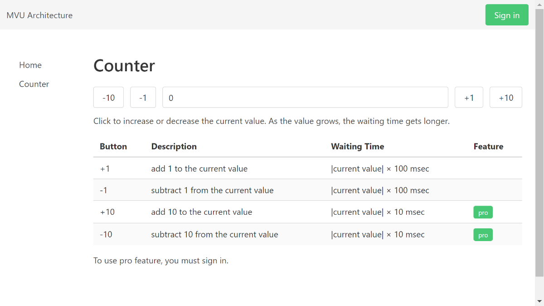This screenshot has height=306, width=544.
Task: Select the "add 1 to the current value" row
Action: pos(199,168)
